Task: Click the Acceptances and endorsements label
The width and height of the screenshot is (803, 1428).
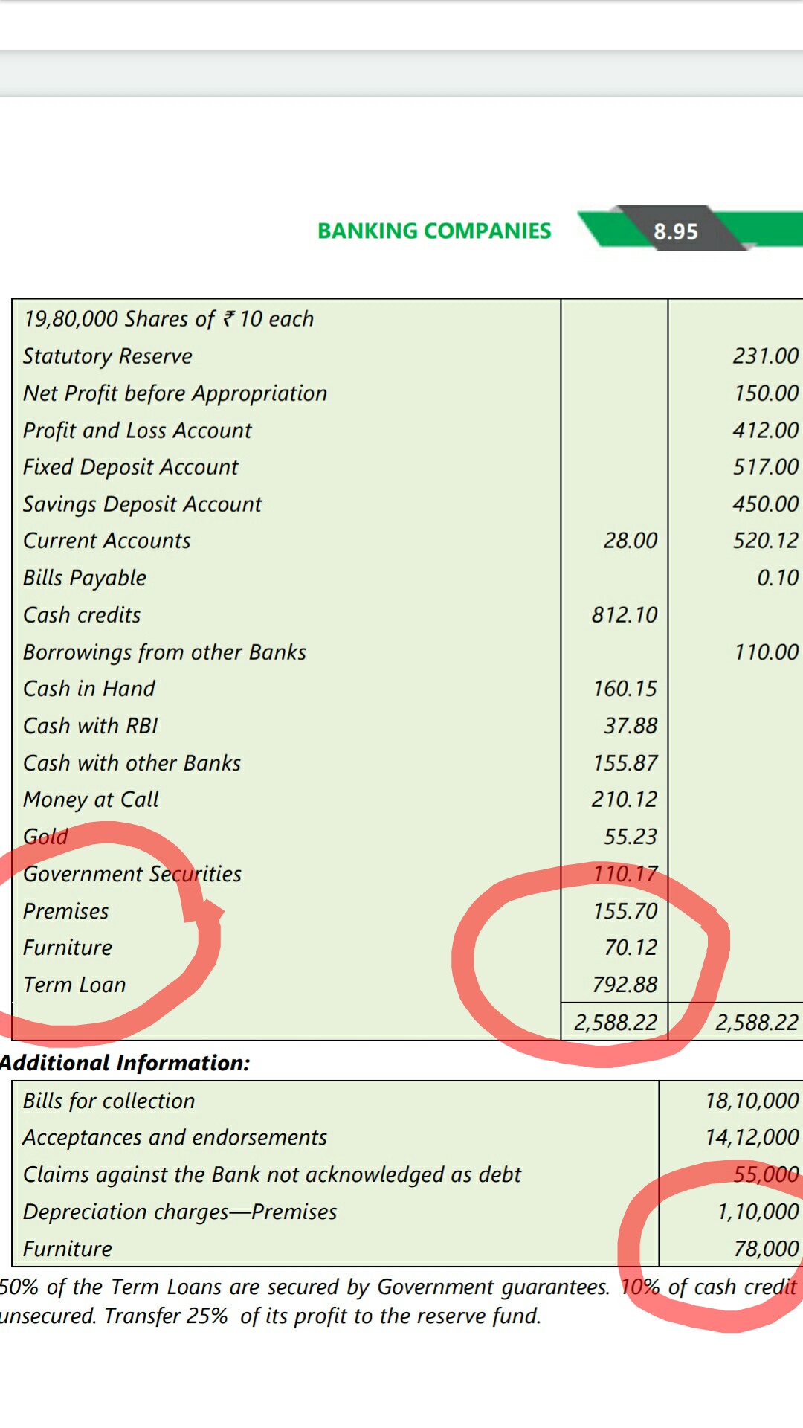Action: click(175, 1138)
